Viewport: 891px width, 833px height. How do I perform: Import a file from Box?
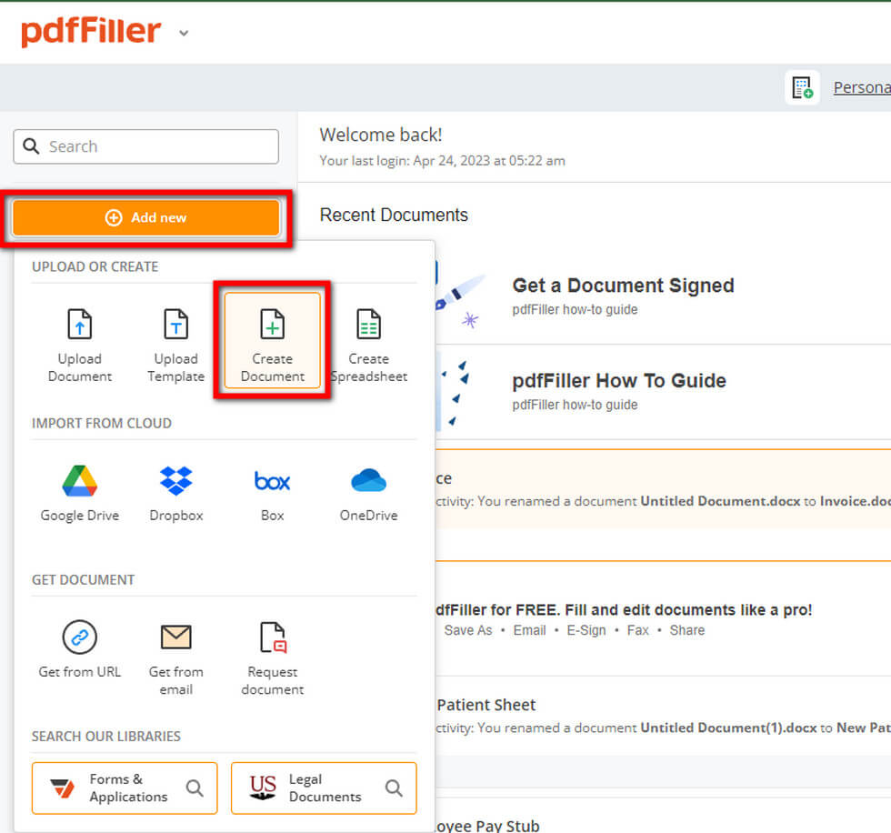pyautogui.click(x=271, y=491)
